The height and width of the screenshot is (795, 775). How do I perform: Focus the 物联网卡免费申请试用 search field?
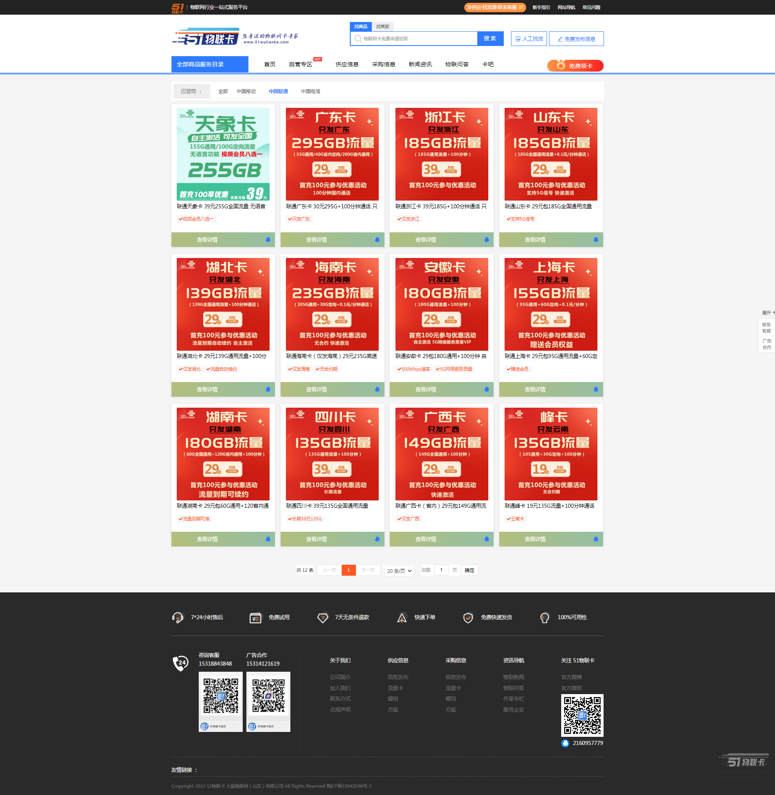coord(414,39)
